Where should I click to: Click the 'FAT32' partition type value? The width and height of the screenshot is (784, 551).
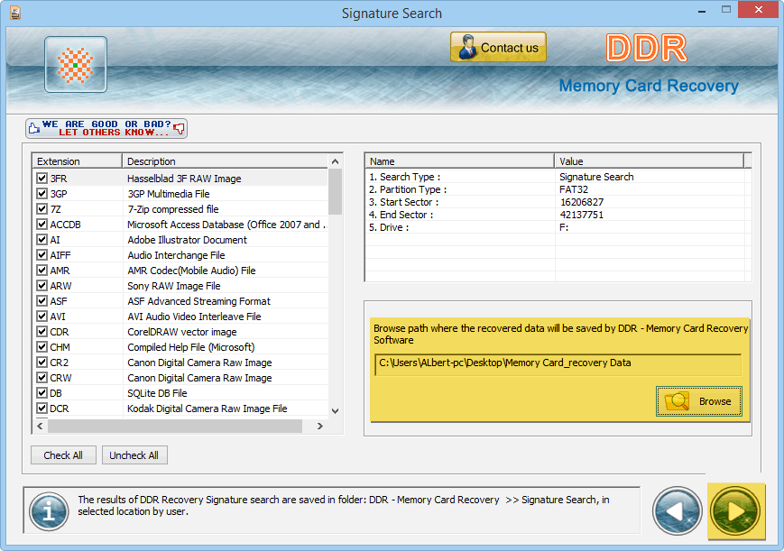tap(574, 189)
